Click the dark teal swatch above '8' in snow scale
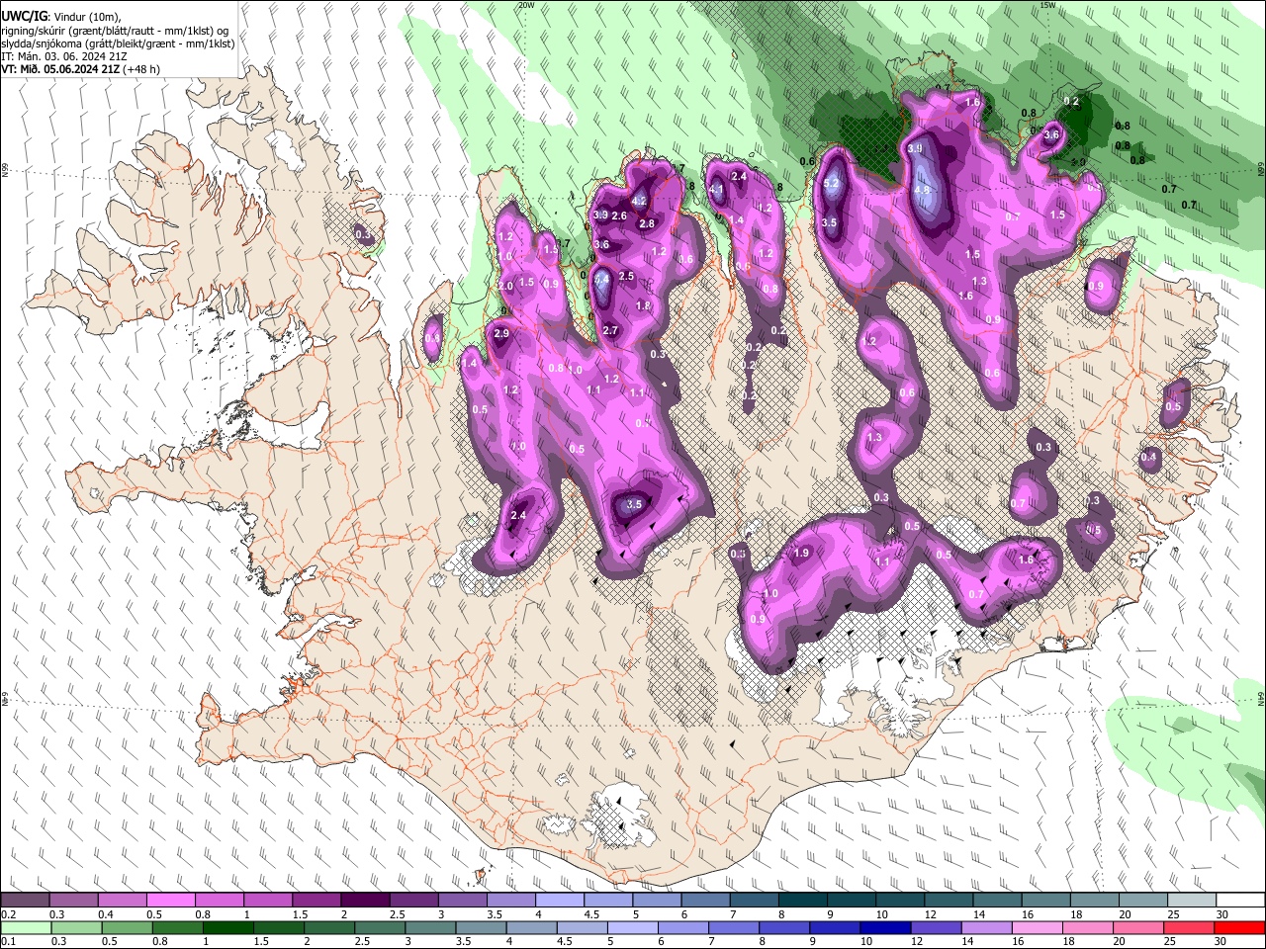Viewport: 1266px width, 949px height. (803, 900)
